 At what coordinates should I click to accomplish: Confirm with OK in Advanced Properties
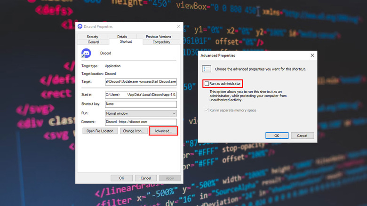click(x=277, y=135)
